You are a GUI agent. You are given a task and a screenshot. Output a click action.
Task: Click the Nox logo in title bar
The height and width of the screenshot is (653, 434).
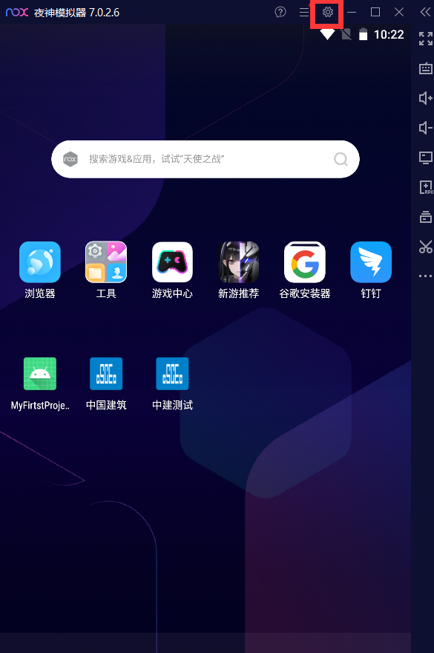click(x=17, y=12)
